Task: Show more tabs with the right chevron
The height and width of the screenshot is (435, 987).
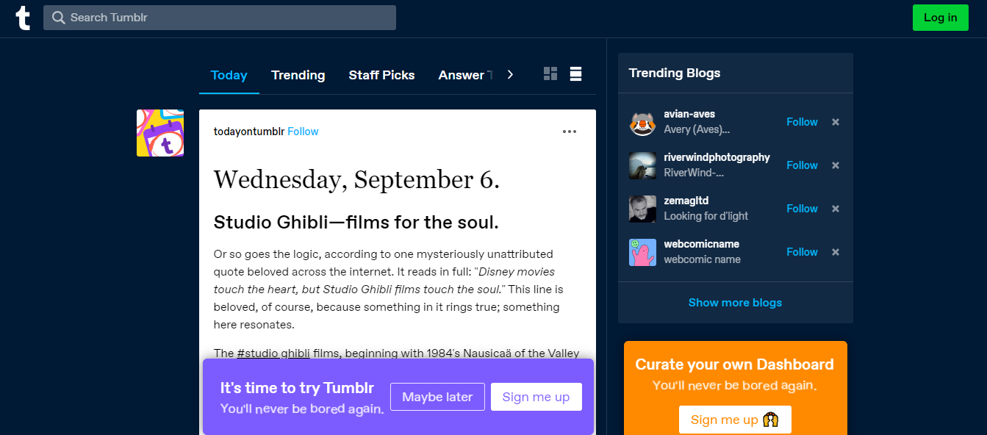Action: coord(510,74)
